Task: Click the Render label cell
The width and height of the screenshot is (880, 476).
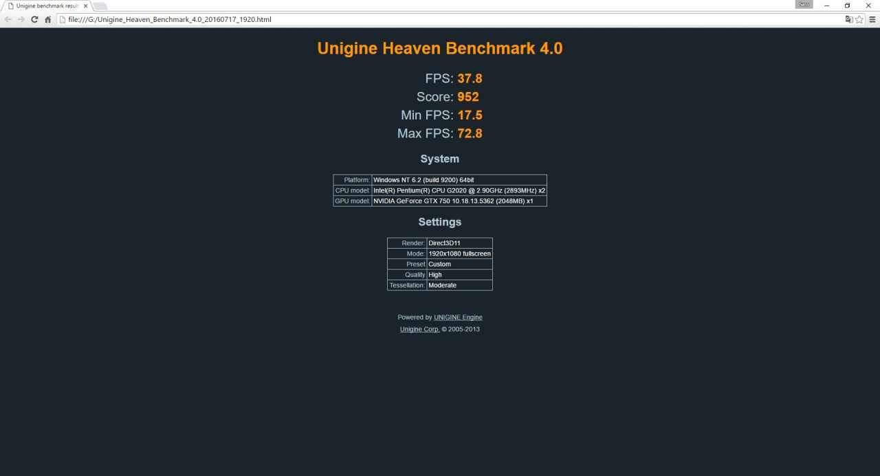Action: tap(407, 243)
